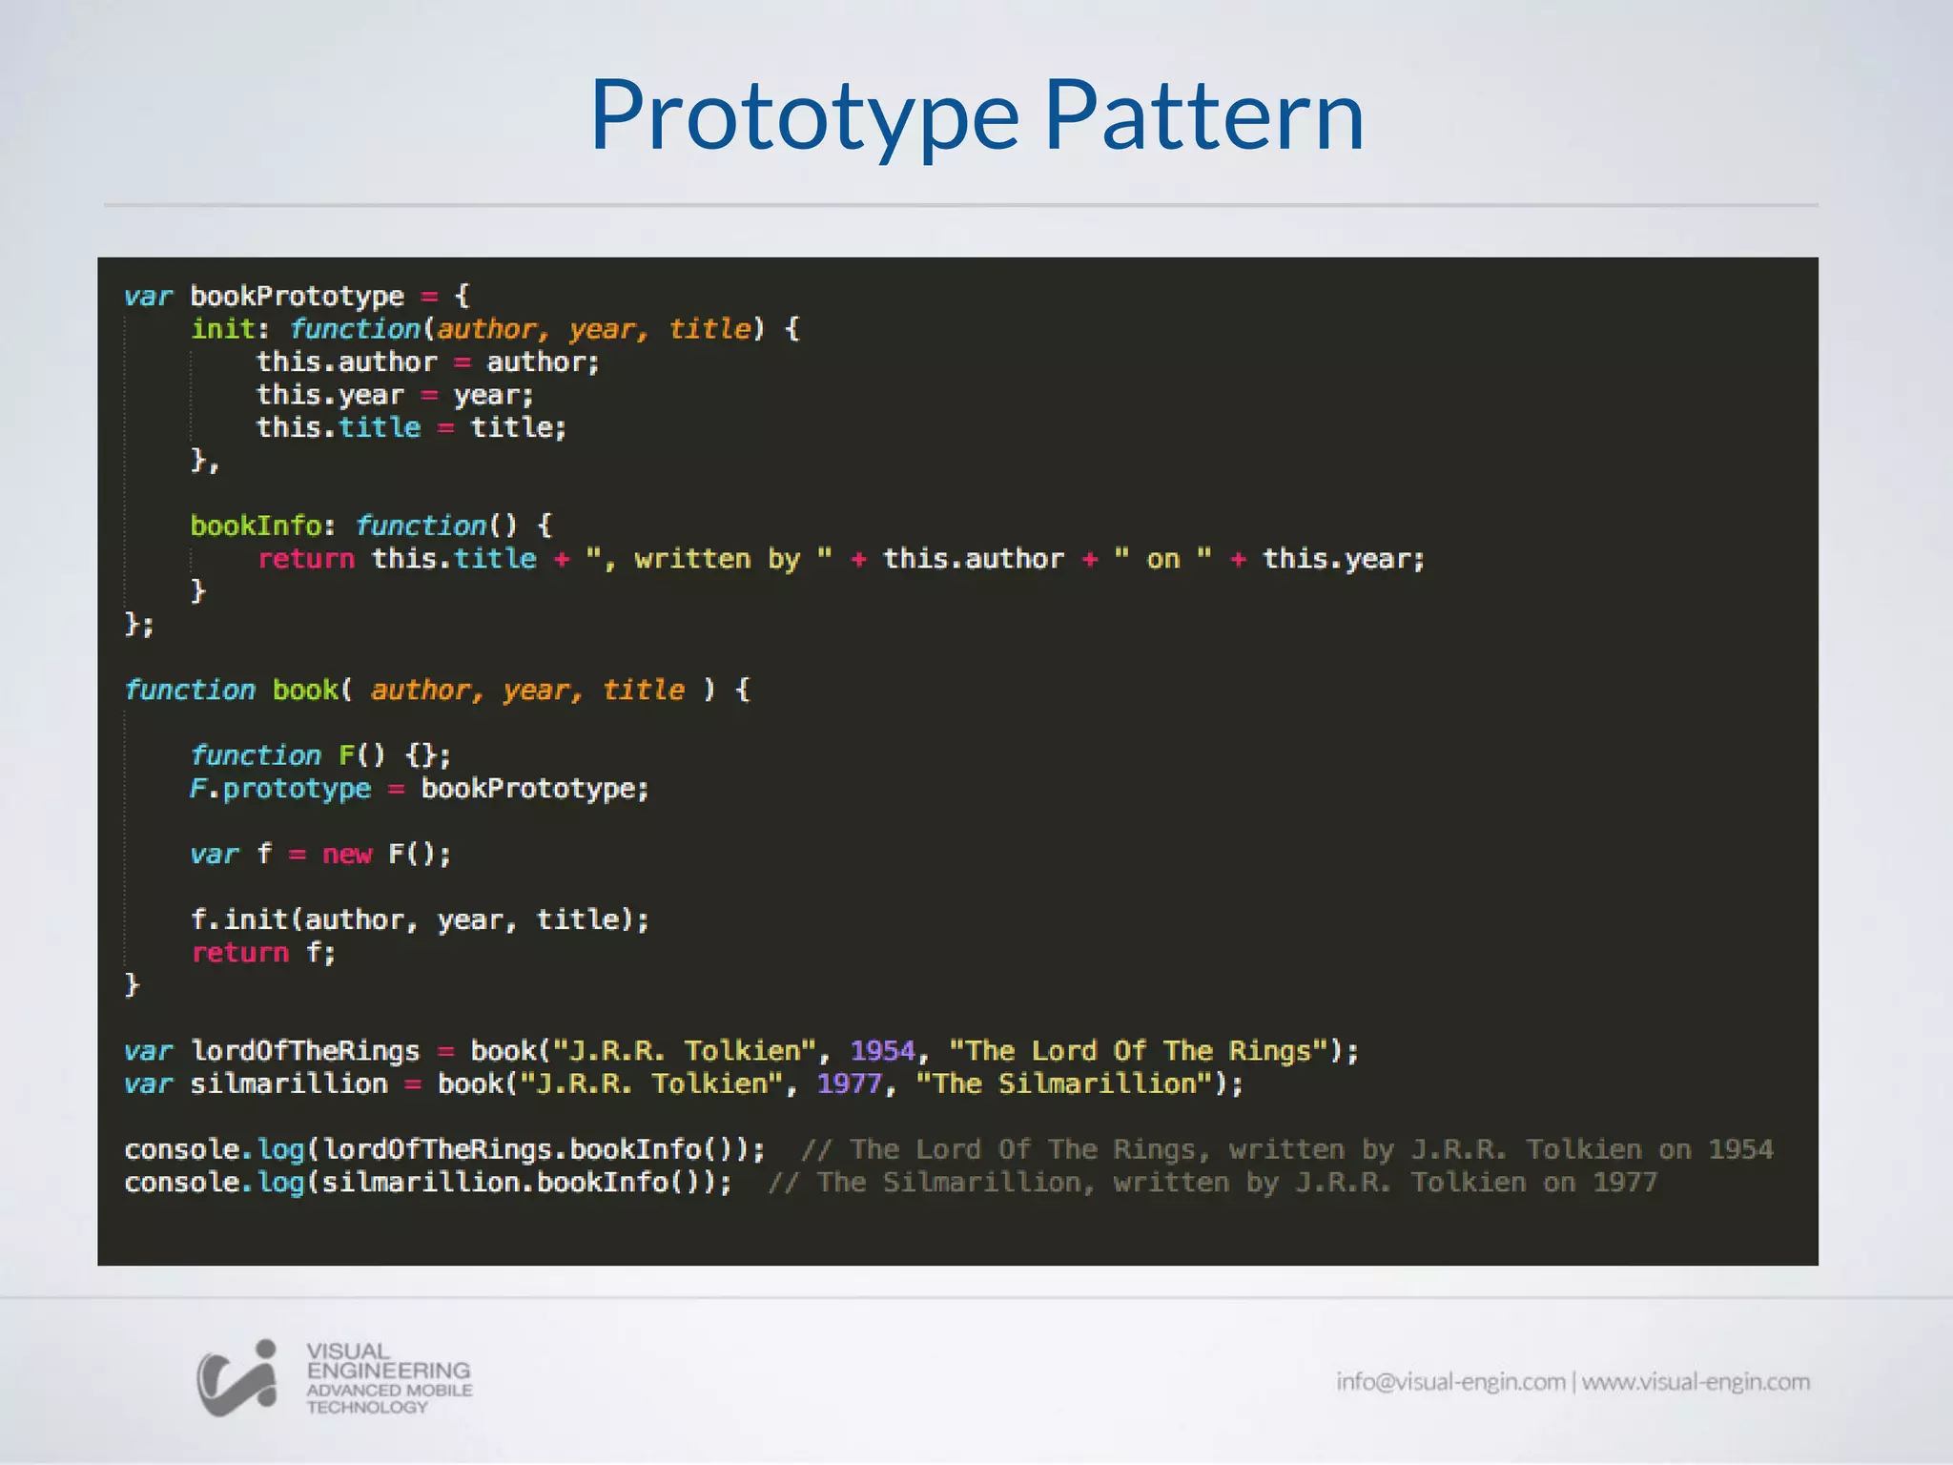Click the console.log(lordOfTheRings.bookInfo()) statement
The width and height of the screenshot is (1953, 1465).
444,1150
